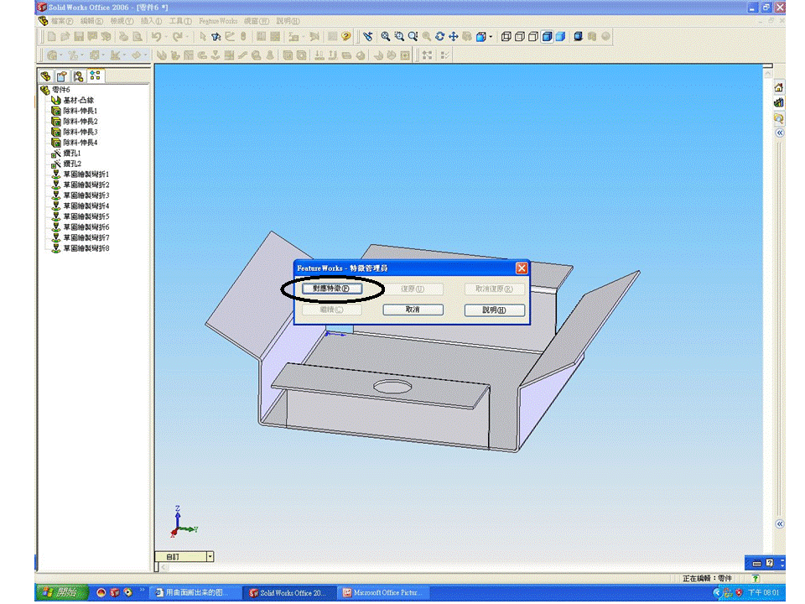Close the FeatureWorks dialog with red X

point(522,268)
